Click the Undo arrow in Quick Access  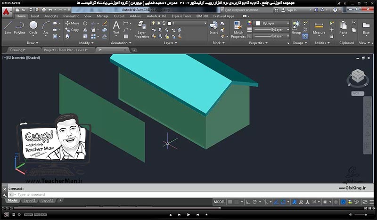coord(50,10)
